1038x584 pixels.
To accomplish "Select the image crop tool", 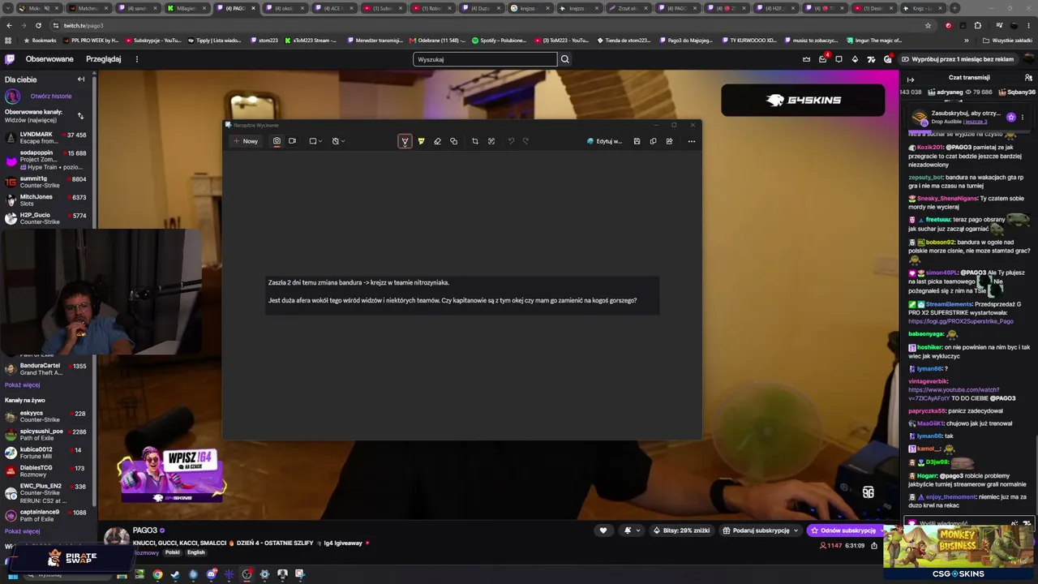I will [475, 141].
